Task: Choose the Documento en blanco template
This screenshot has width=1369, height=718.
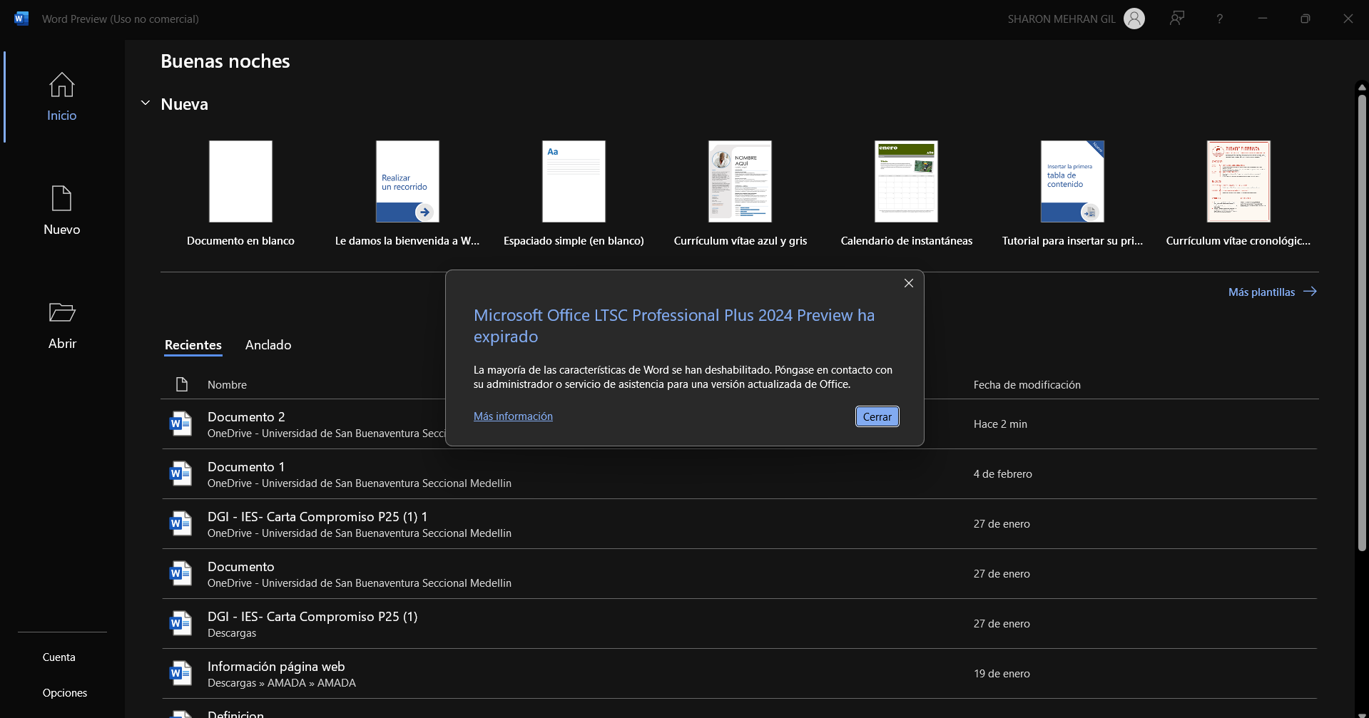Action: pos(240,181)
